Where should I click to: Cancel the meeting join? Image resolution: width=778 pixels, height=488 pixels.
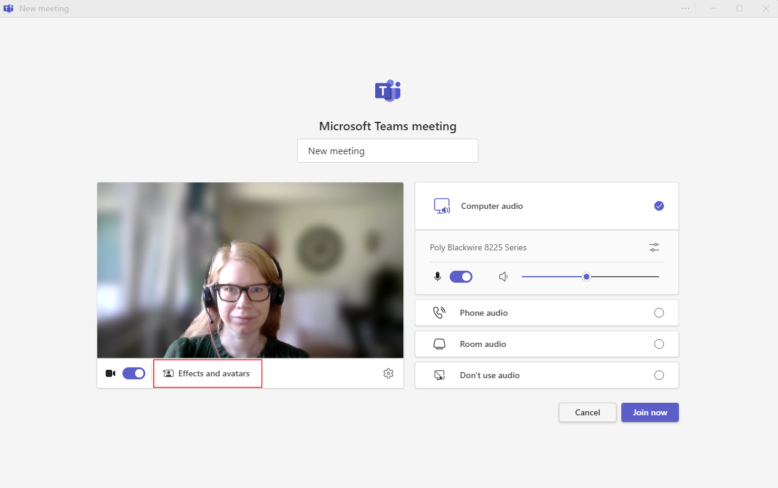click(587, 412)
